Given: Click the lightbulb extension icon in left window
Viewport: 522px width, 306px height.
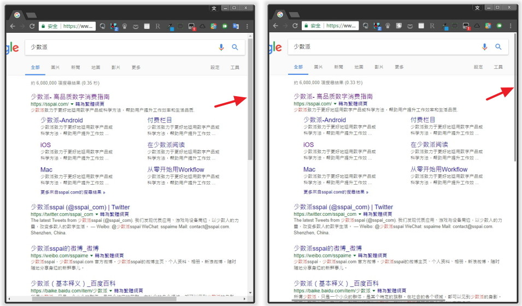Looking at the screenshot, I should (125, 26).
